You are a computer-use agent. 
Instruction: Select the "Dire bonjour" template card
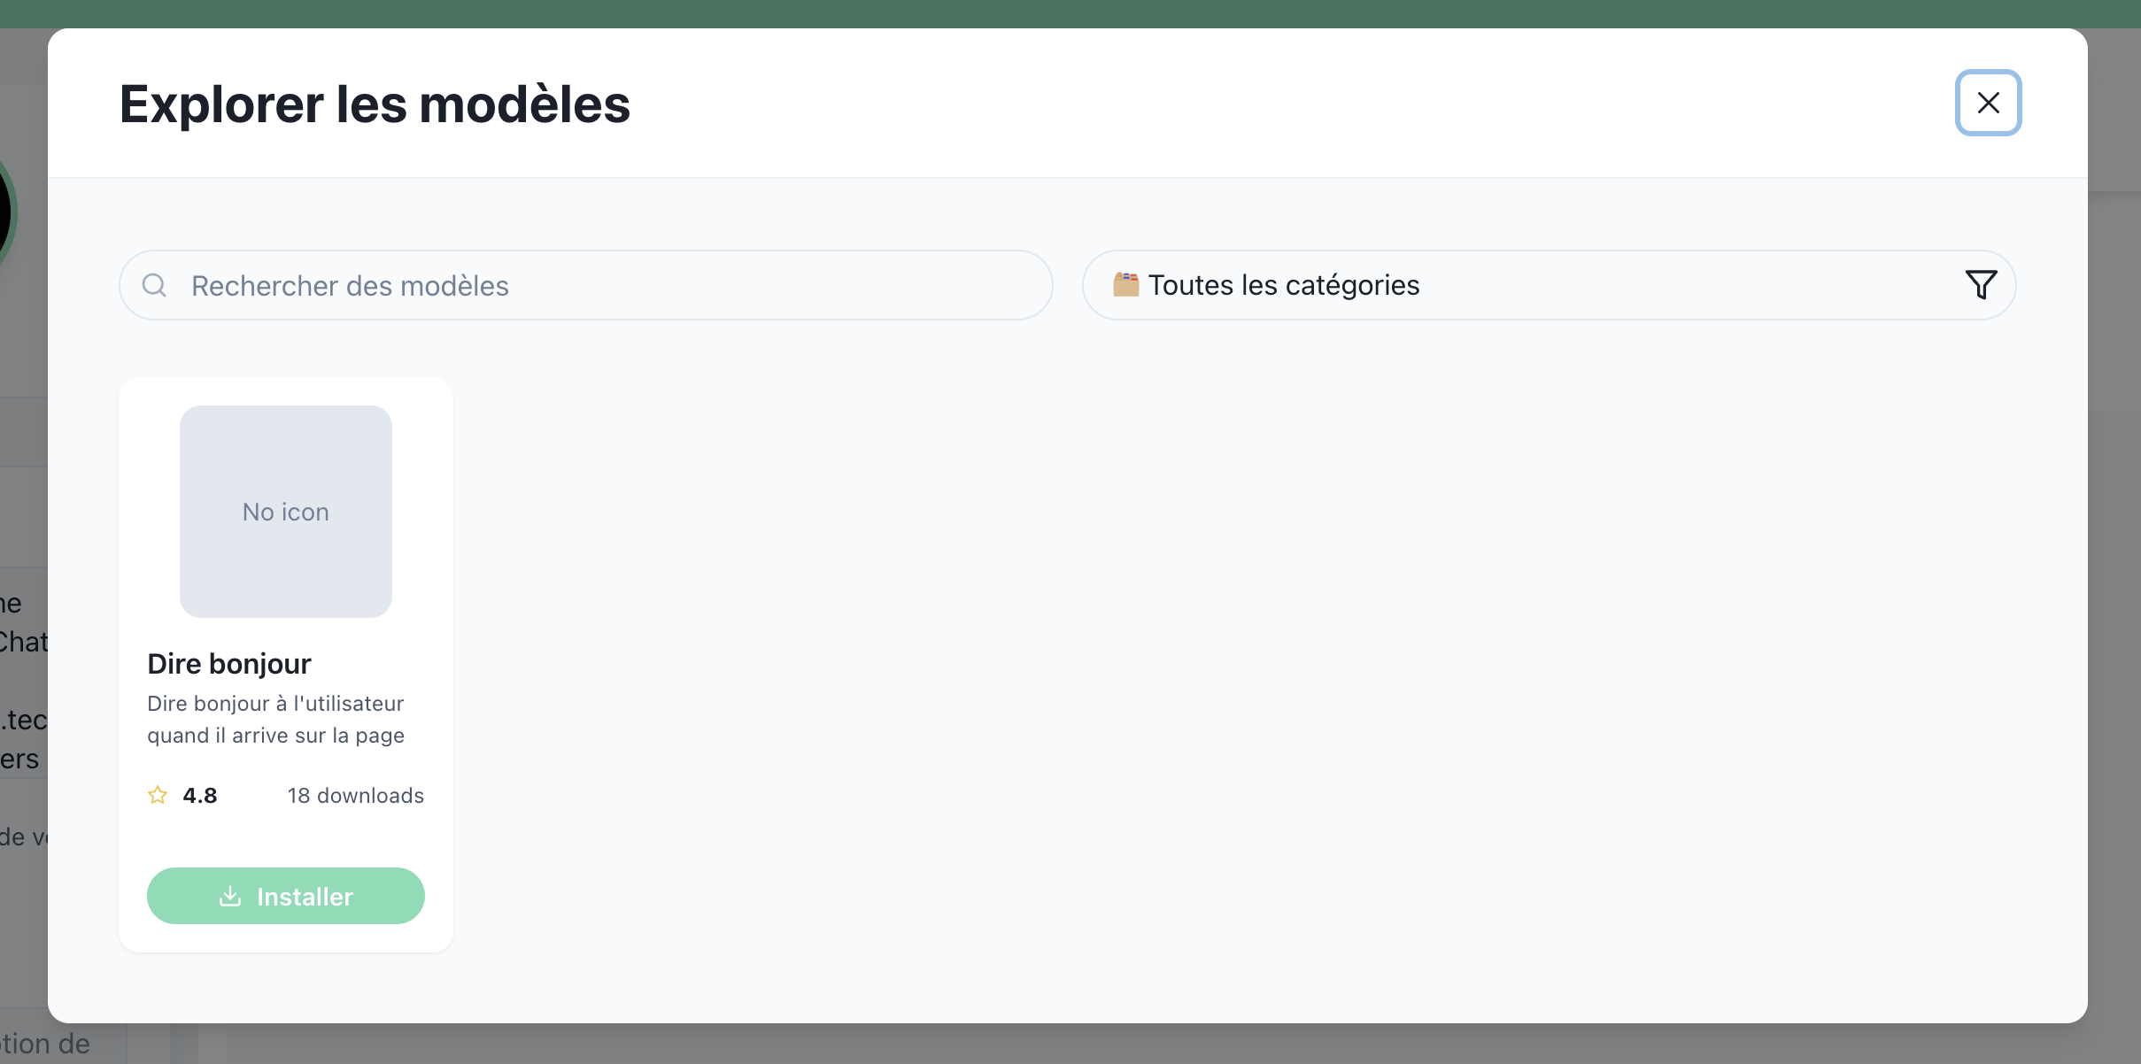point(285,664)
